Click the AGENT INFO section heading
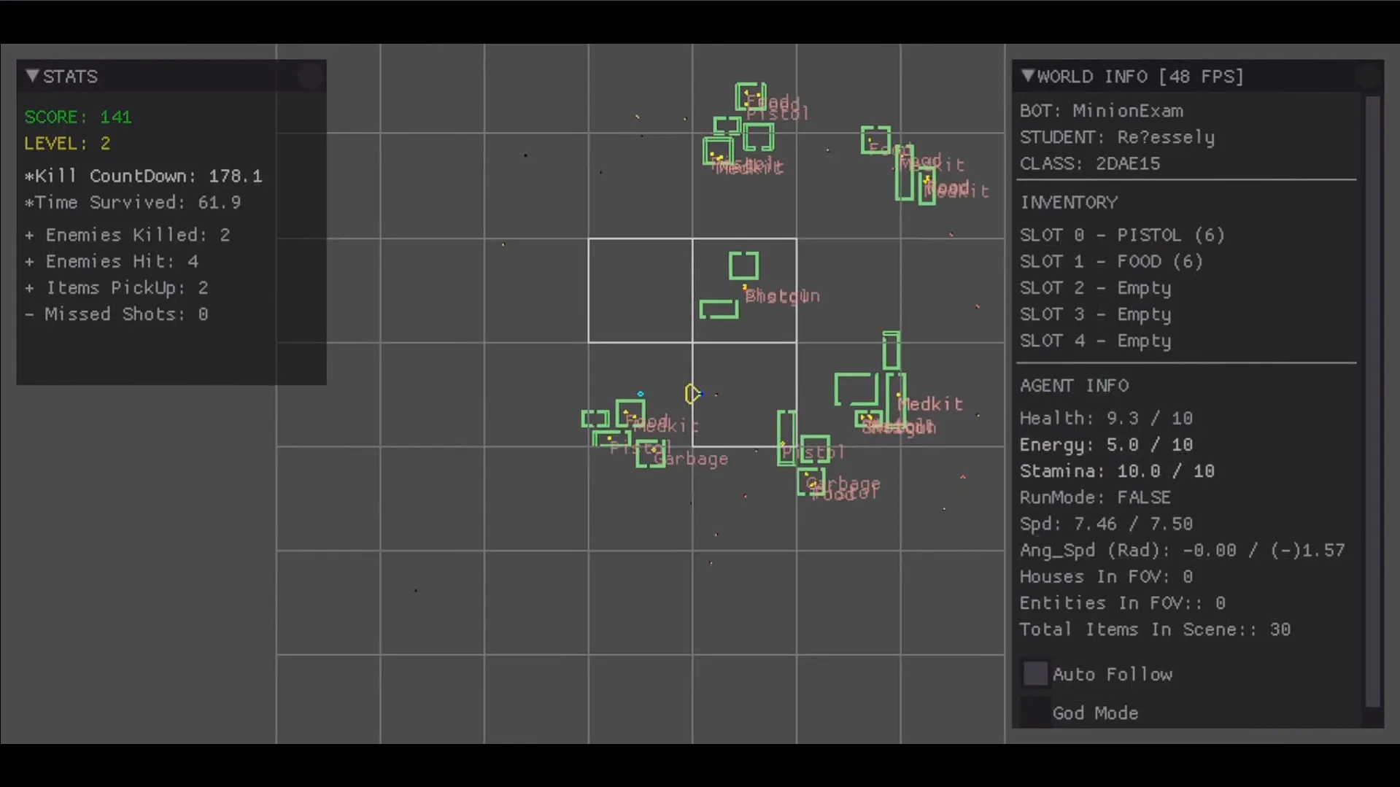1400x787 pixels. [x=1074, y=385]
